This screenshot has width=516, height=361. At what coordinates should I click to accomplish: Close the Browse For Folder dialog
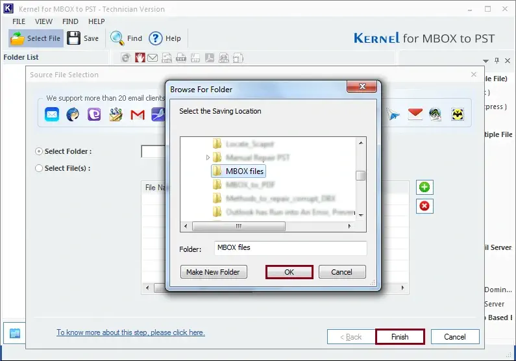tap(362, 86)
